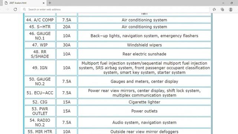Click Power rear view mirrors description
238x134 pixels.
click(144, 93)
